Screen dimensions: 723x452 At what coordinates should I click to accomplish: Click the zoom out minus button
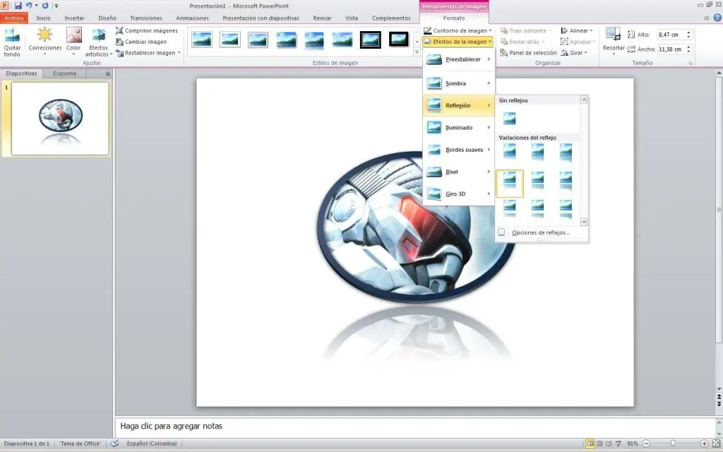646,444
